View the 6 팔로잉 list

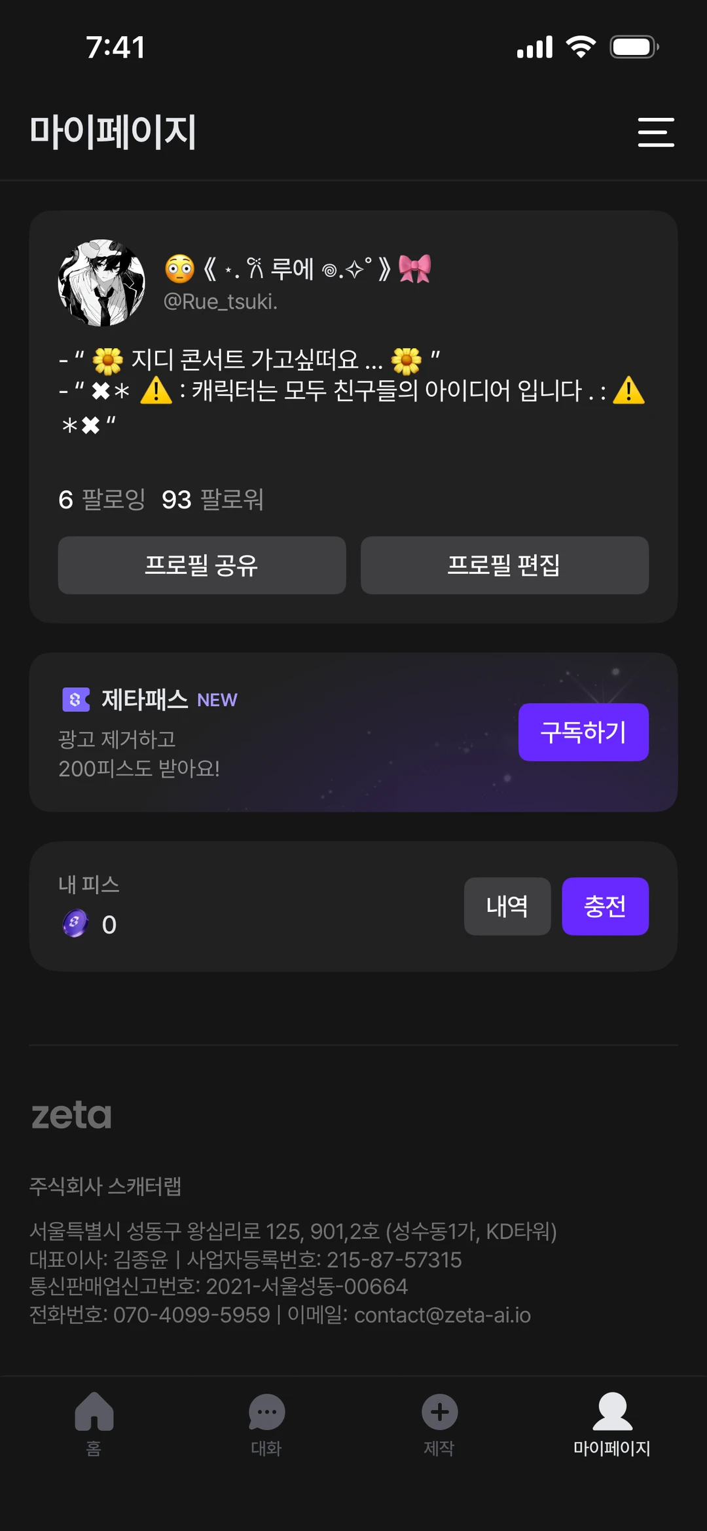[x=101, y=500]
